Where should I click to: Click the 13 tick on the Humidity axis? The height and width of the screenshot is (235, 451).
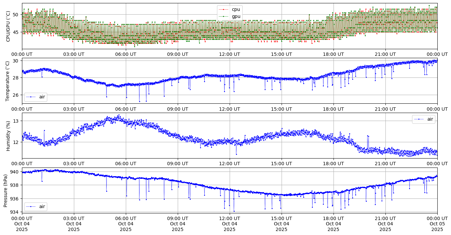(x=17, y=121)
